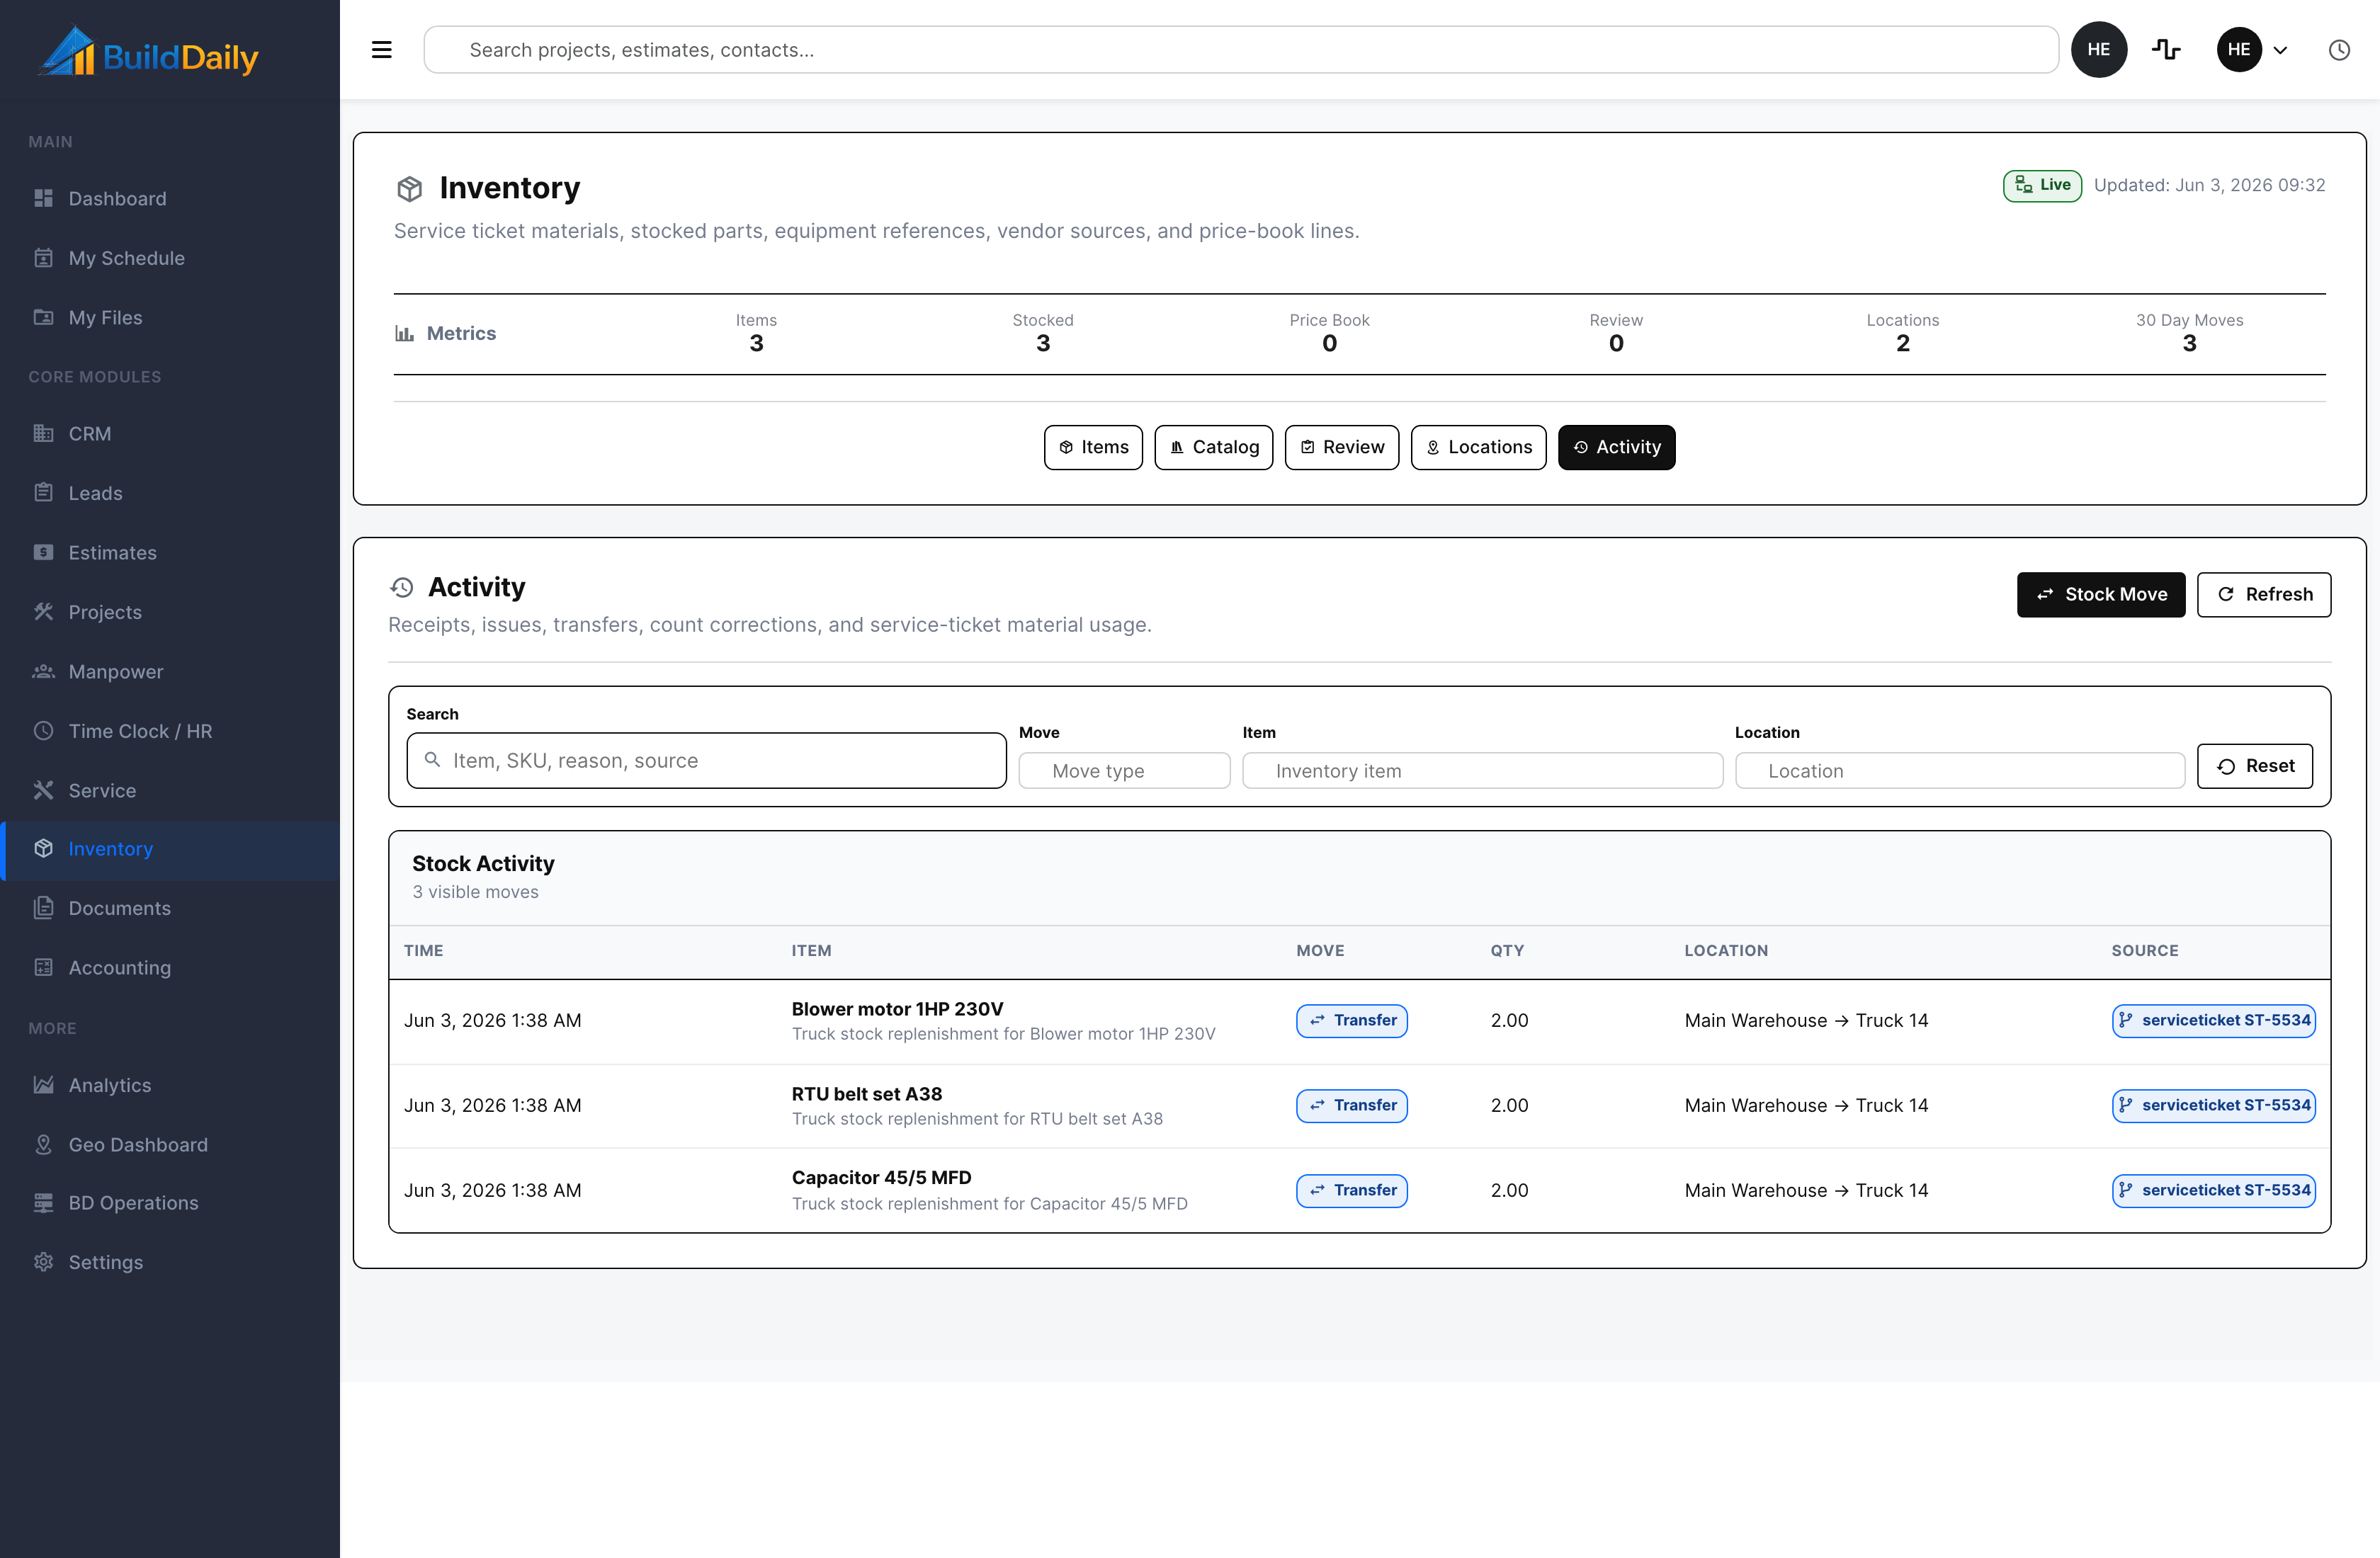
Task: Open serviceticket ST-5534 link in RTU belt row
Action: (2213, 1106)
